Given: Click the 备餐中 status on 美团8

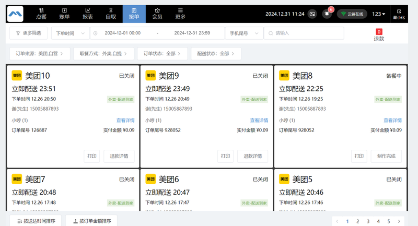Looking at the screenshot, I should coord(394,76).
